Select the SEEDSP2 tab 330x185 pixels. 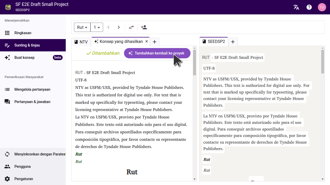(x=214, y=42)
